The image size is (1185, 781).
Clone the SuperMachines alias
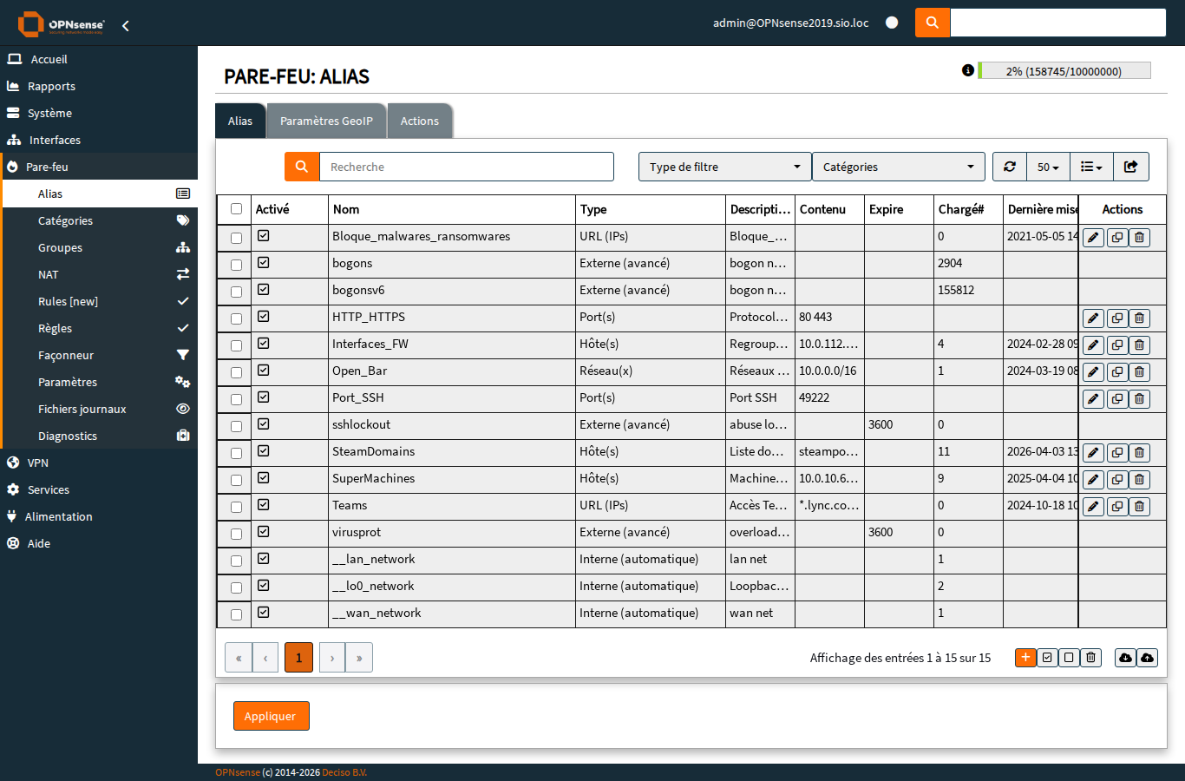1117,480
